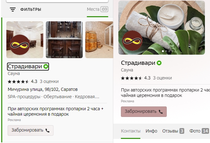
Task: Click the star rating in the list card
Action: [18, 81]
